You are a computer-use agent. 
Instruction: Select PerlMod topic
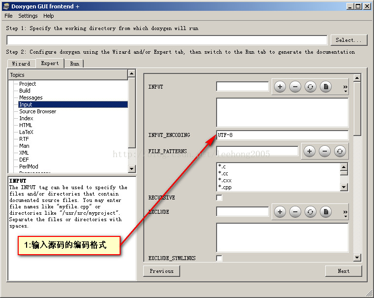[29, 166]
